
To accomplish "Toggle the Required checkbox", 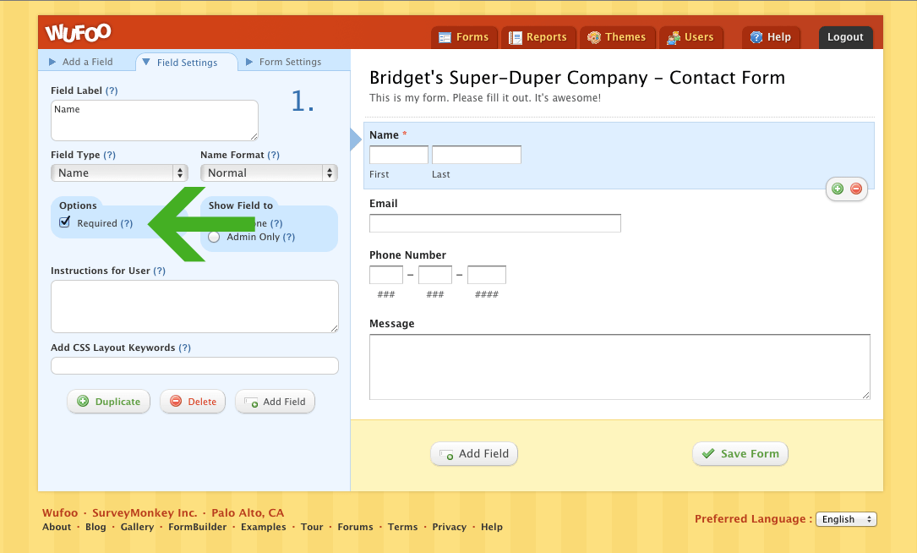I will point(65,222).
